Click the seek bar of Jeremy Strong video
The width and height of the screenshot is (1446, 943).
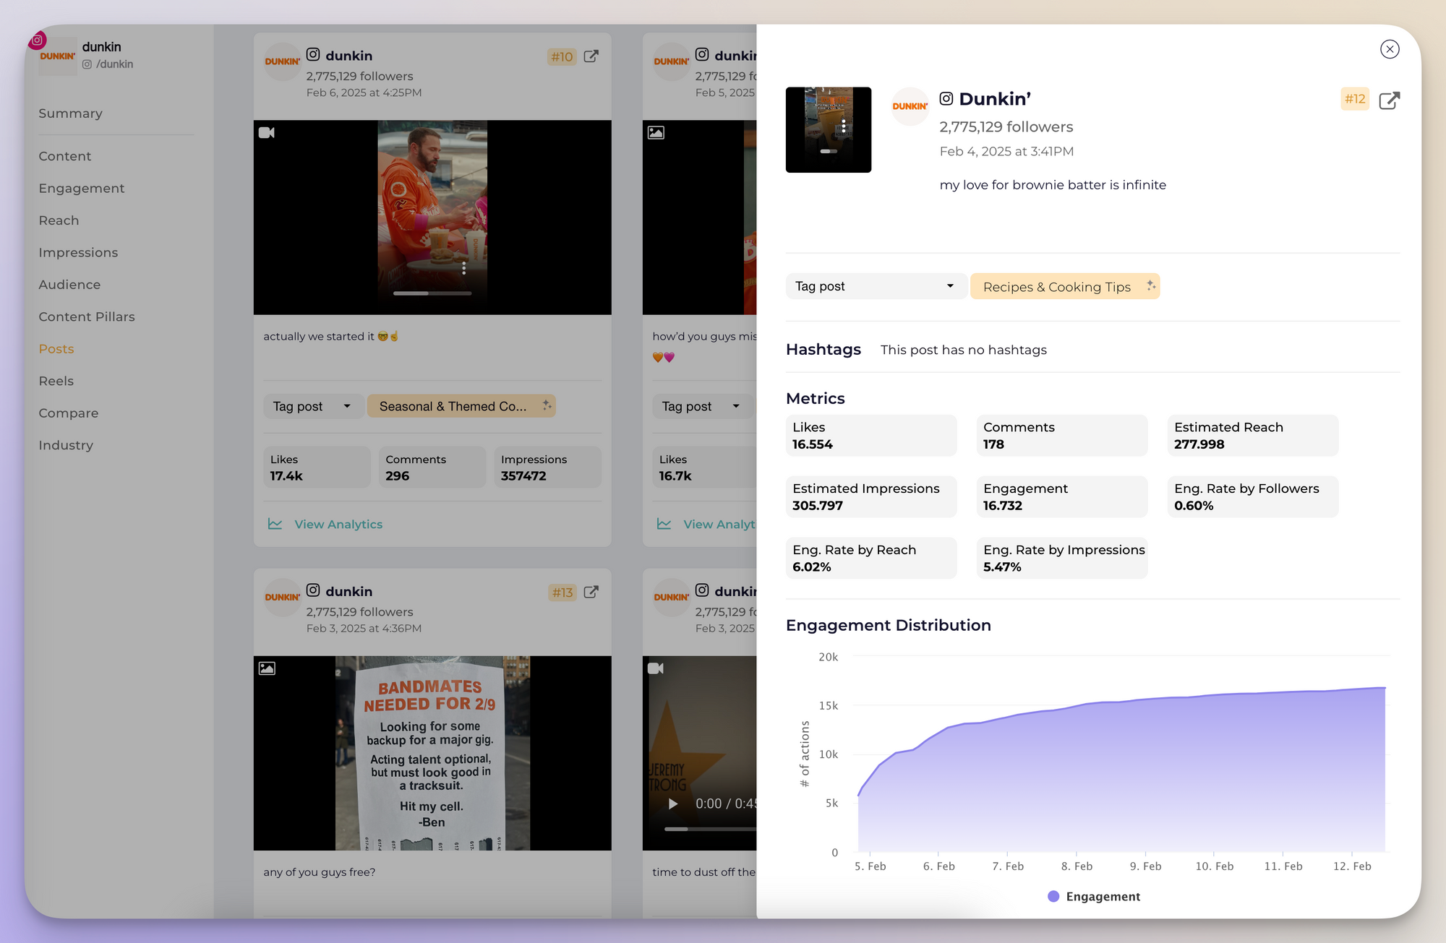[710, 829]
